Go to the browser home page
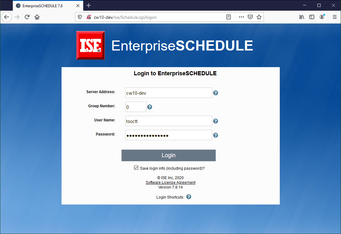The height and width of the screenshot is (234, 341). (x=37, y=17)
